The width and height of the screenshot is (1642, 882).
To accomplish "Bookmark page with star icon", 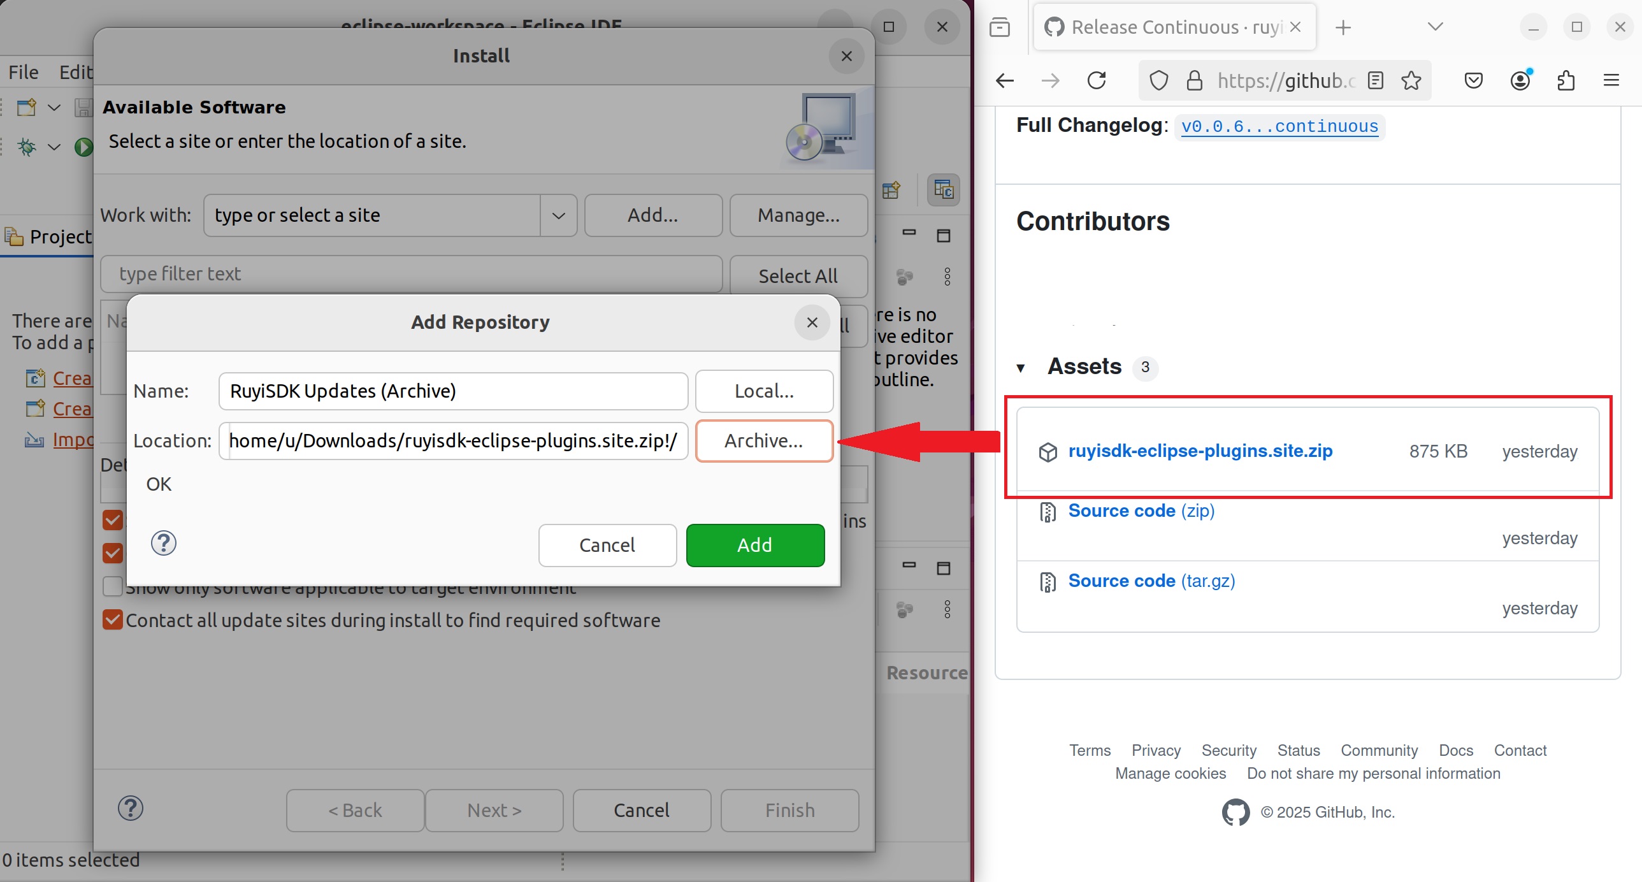I will pos(1411,80).
